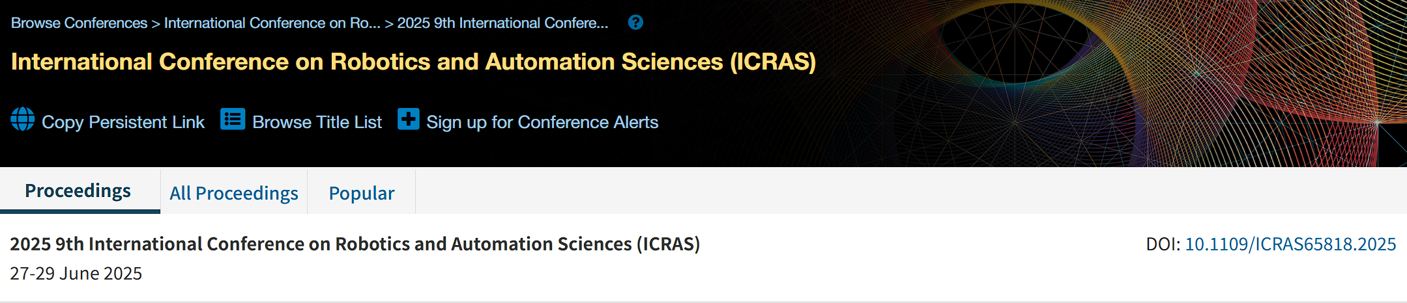This screenshot has height=303, width=1407.
Task: Open the Proceedings tab
Action: pos(78,191)
